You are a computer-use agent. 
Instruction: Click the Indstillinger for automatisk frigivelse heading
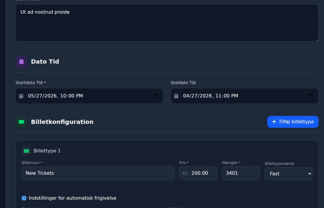[x=73, y=198]
